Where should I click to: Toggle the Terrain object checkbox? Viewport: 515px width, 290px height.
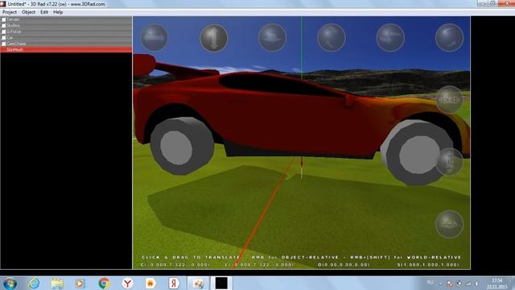[3, 19]
